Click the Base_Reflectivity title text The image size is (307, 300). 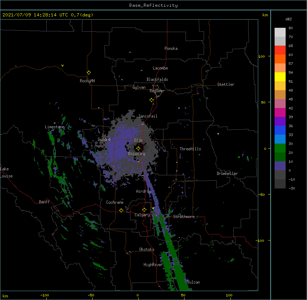(153, 5)
